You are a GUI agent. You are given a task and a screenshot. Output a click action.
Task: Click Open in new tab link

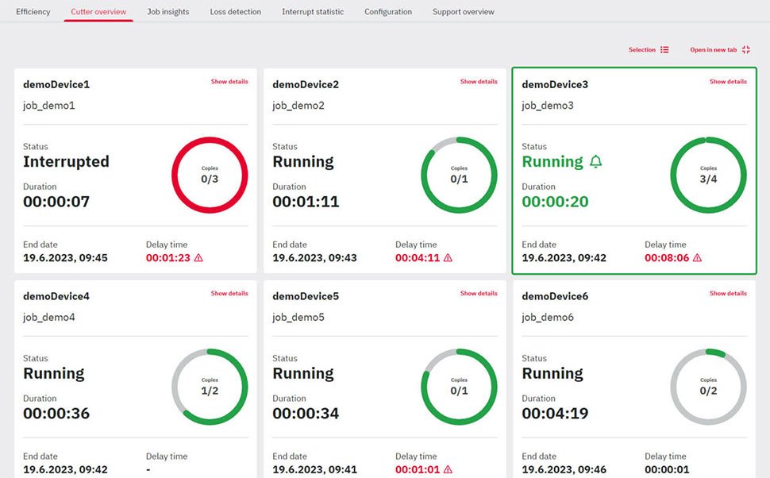(713, 49)
